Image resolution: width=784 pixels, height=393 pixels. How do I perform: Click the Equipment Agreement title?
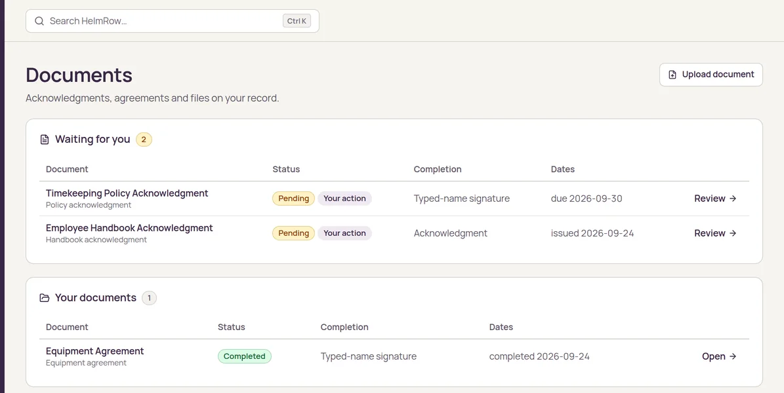[x=95, y=351]
